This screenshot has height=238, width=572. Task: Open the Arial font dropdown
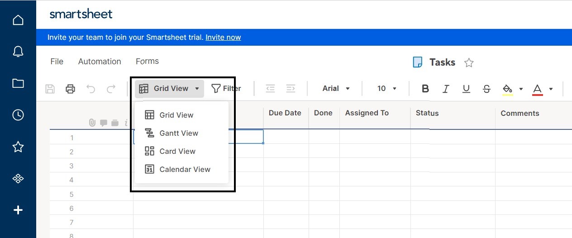coord(336,89)
